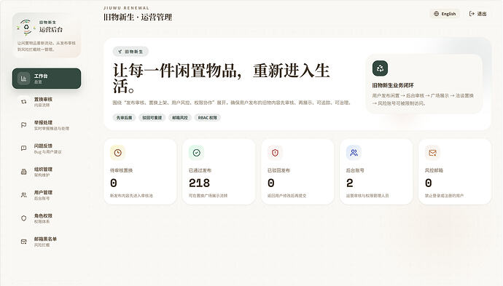This screenshot has width=503, height=286.
Task: Open the 后台账号 stat card
Action: [376, 172]
